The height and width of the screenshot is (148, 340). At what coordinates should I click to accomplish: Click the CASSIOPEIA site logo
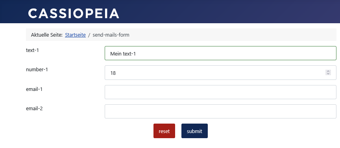74,13
